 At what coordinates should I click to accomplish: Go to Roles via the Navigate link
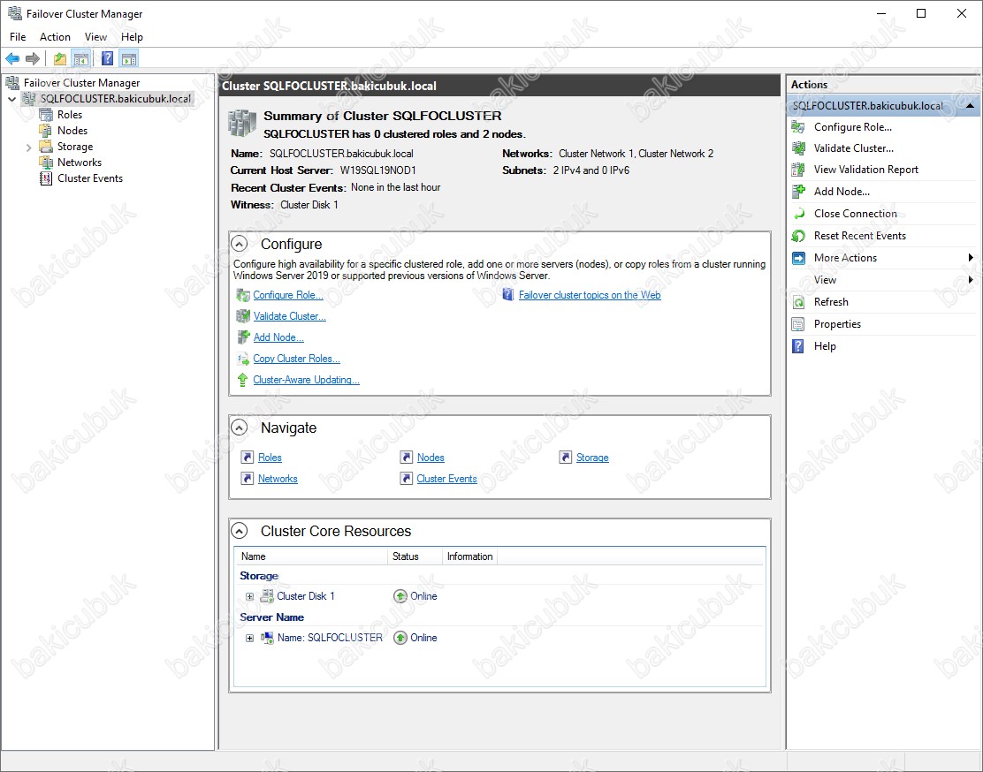click(x=271, y=458)
